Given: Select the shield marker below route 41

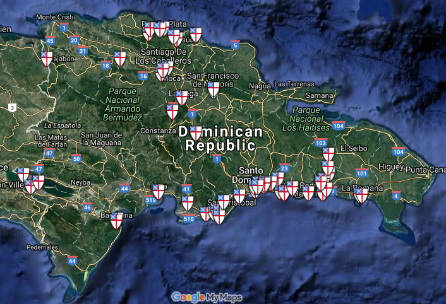Looking at the screenshot, I should tap(188, 203).
